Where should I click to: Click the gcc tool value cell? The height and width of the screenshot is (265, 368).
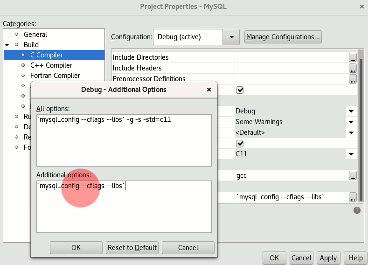point(292,175)
